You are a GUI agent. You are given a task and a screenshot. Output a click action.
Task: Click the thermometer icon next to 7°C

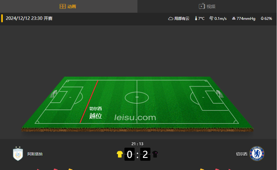point(196,18)
